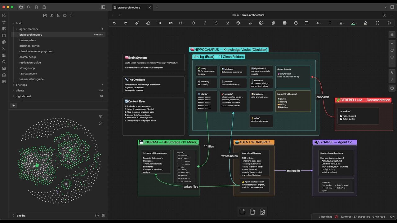Screen dimensions: 397x223
Task: Open the terminal icon in the left ribbon
Action: click(x=4, y=49)
